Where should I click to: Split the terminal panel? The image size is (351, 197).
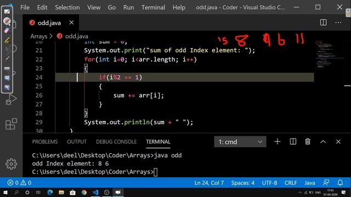coord(293,142)
